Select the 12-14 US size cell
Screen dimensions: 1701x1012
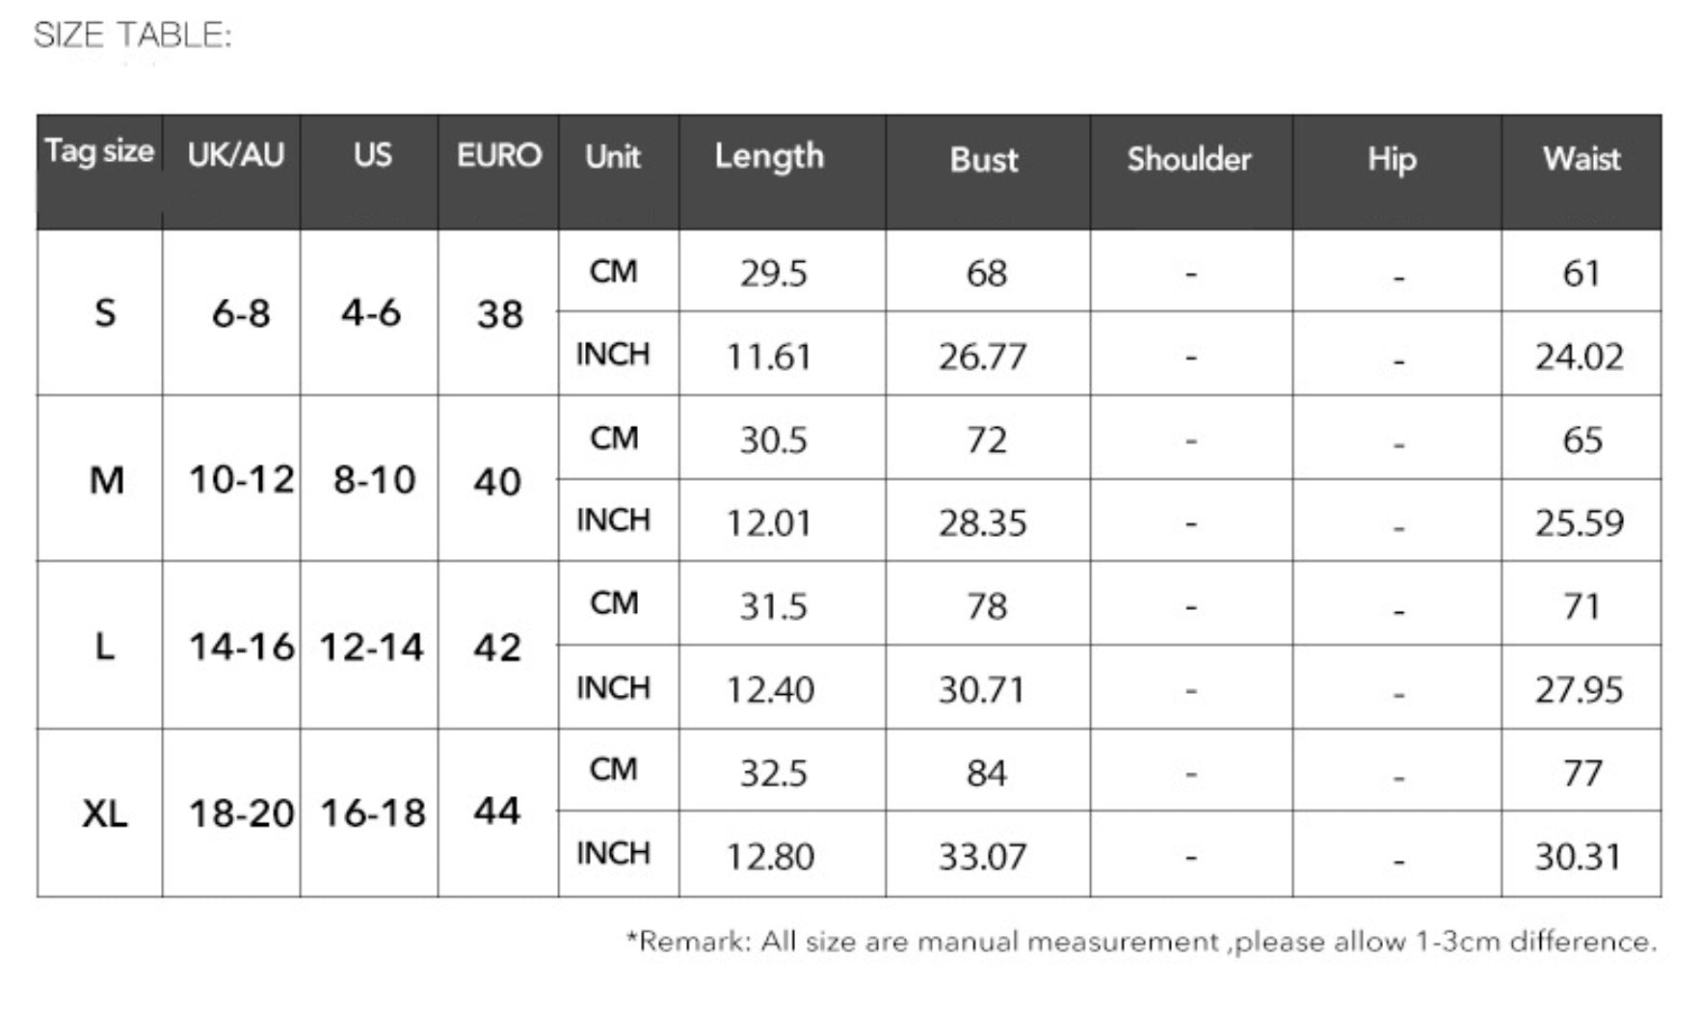pos(372,647)
